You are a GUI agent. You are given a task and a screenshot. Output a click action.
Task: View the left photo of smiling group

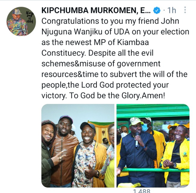pos(78,146)
